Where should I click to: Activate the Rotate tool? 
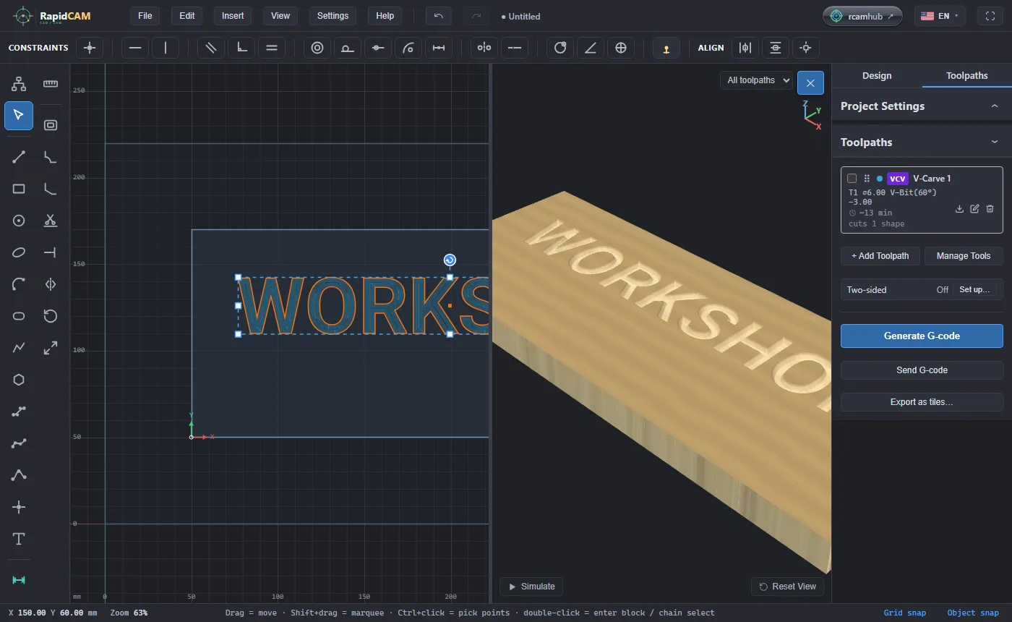pos(51,316)
